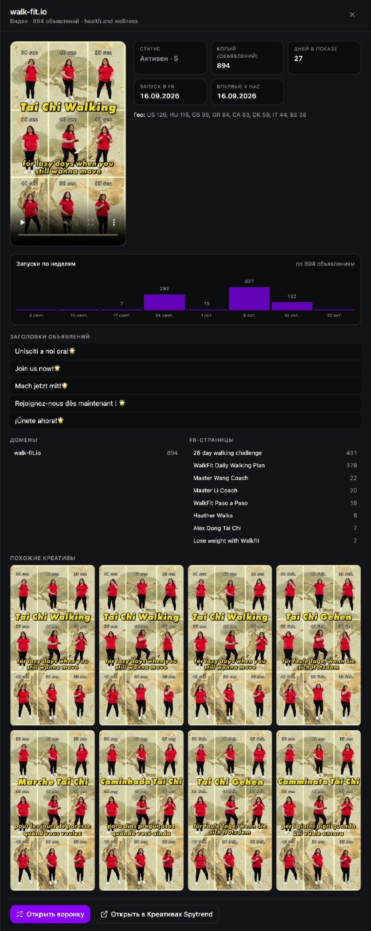Open the 'Caminhada Tai Chi' similar creative
Viewport: 371px width, 931px height.
tap(141, 810)
